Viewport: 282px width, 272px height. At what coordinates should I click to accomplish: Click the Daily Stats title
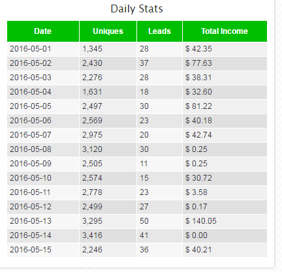136,9
